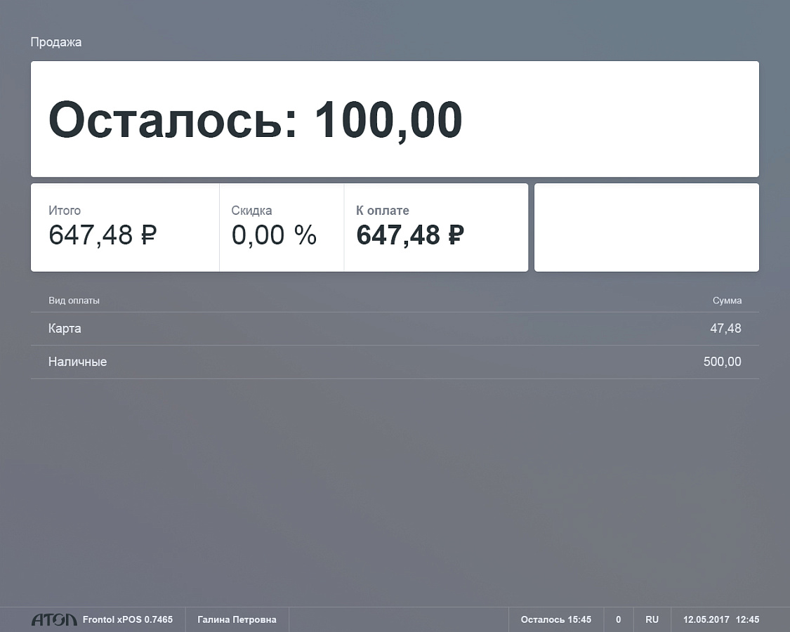This screenshot has width=790, height=632.
Task: Click the 47,48 card payment amount
Action: [725, 329]
